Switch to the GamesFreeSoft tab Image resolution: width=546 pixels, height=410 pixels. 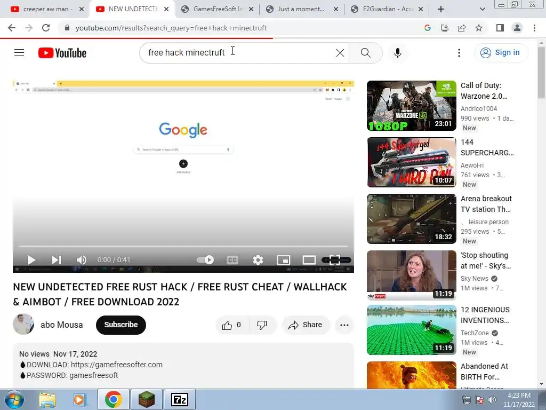point(218,9)
